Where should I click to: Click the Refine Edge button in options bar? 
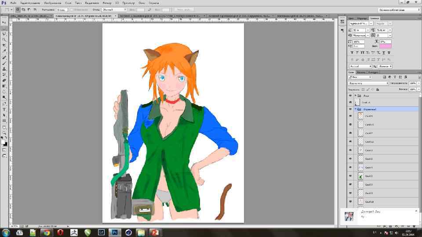[184, 10]
